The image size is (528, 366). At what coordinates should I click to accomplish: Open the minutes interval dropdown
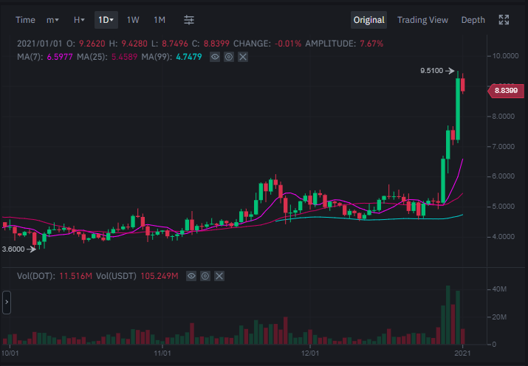[x=52, y=20]
